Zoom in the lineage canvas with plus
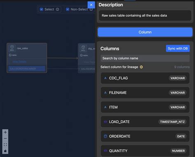This screenshot has width=195, height=157. click(5, 132)
